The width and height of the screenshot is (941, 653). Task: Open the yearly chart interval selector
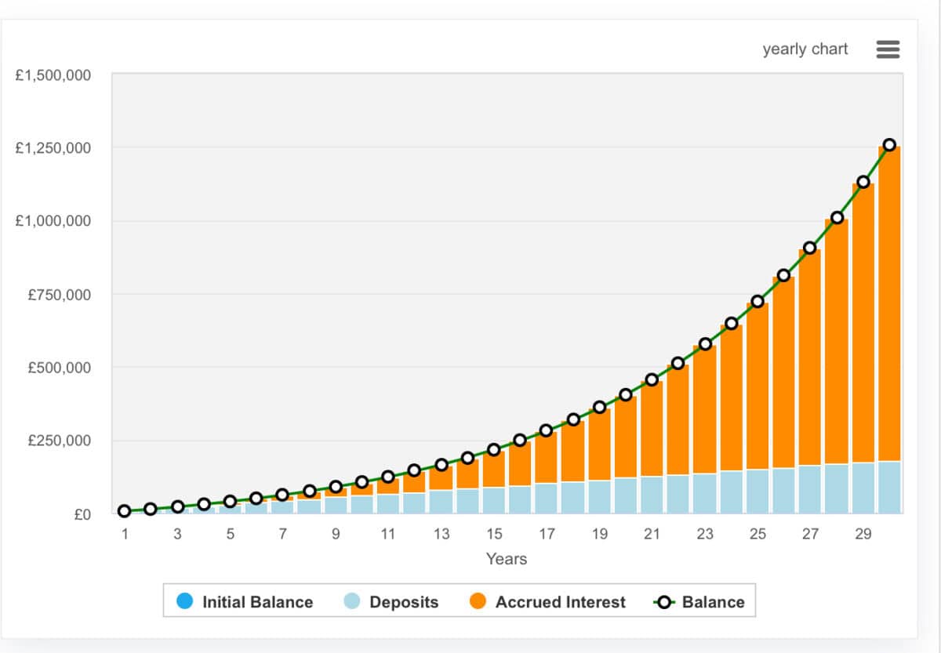click(x=805, y=49)
